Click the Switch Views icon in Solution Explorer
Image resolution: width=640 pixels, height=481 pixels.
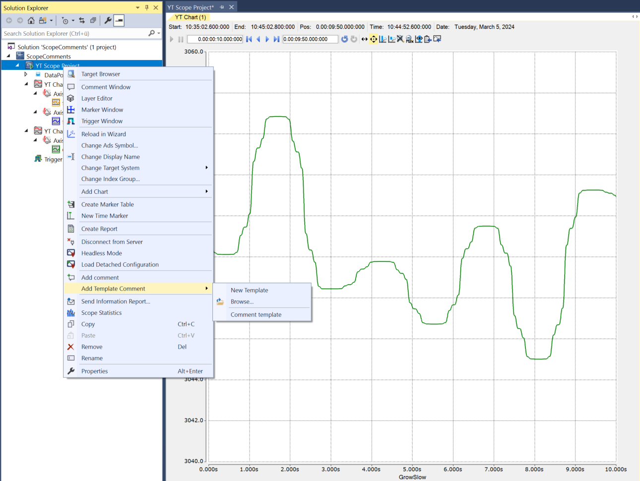point(43,20)
